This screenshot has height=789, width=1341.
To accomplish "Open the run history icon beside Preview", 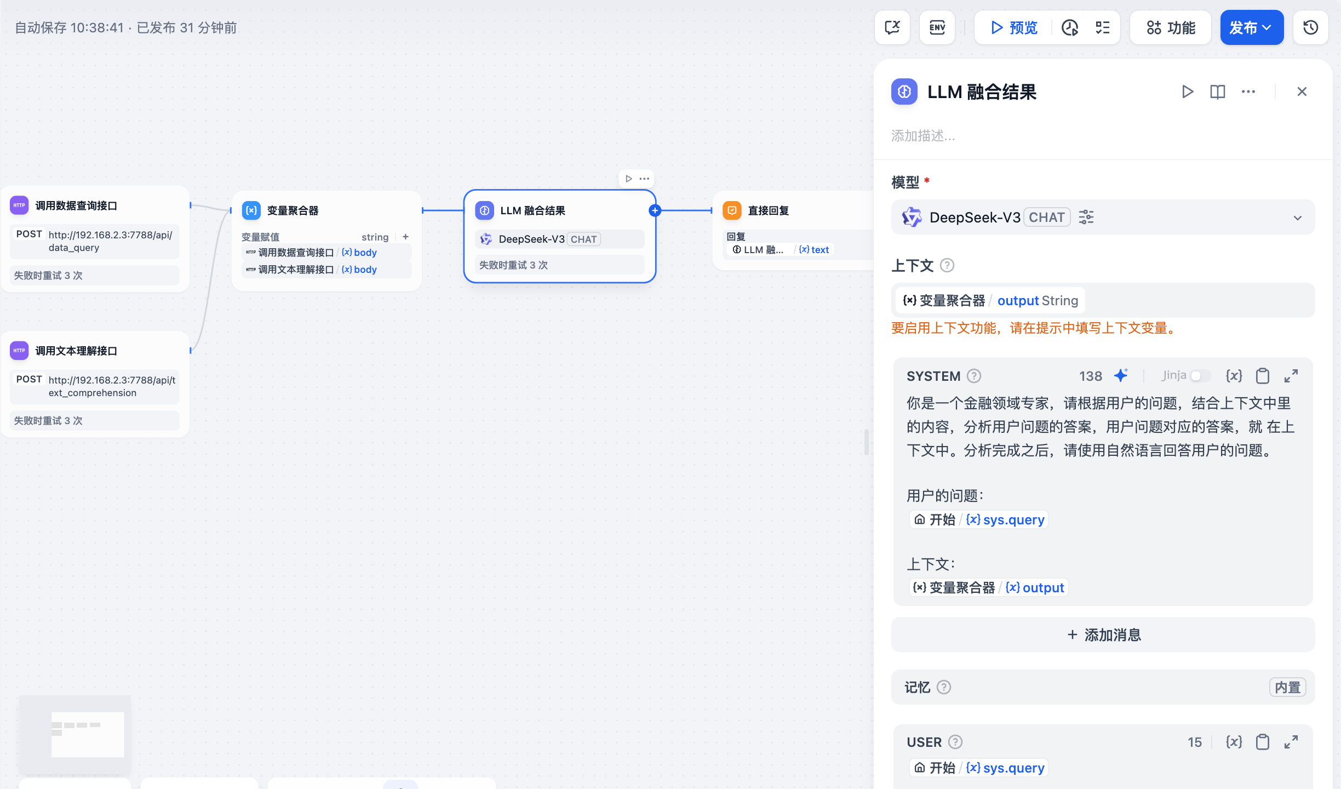I will [1069, 27].
